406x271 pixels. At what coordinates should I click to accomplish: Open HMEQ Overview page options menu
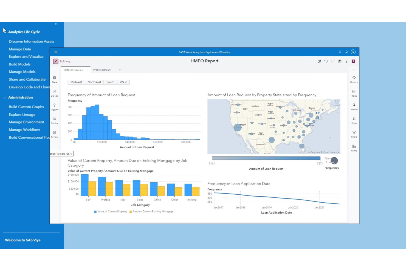click(x=88, y=70)
